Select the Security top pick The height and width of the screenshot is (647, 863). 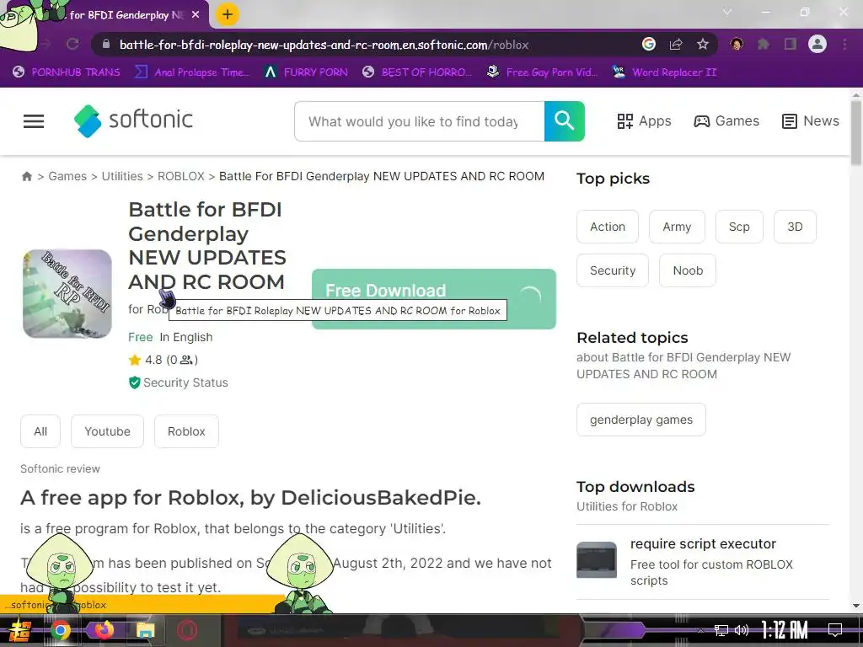(613, 270)
